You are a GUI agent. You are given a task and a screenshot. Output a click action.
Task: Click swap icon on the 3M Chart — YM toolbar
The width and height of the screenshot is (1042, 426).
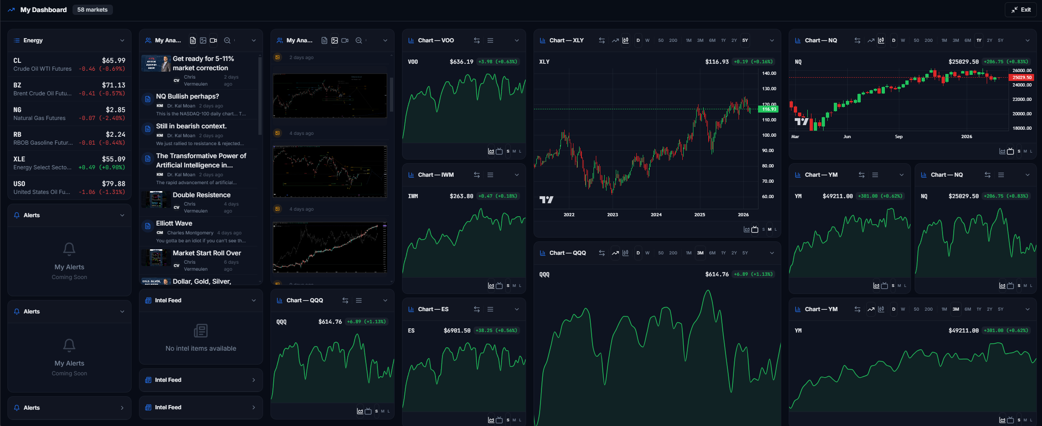(857, 309)
